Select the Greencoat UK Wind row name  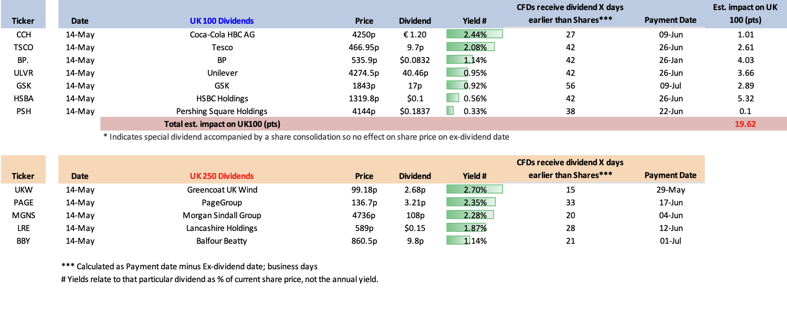click(222, 190)
